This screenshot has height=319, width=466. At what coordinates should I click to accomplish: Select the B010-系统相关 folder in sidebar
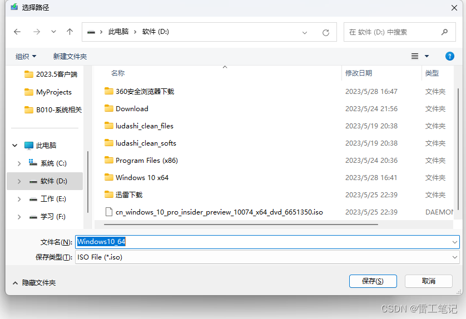(x=53, y=110)
